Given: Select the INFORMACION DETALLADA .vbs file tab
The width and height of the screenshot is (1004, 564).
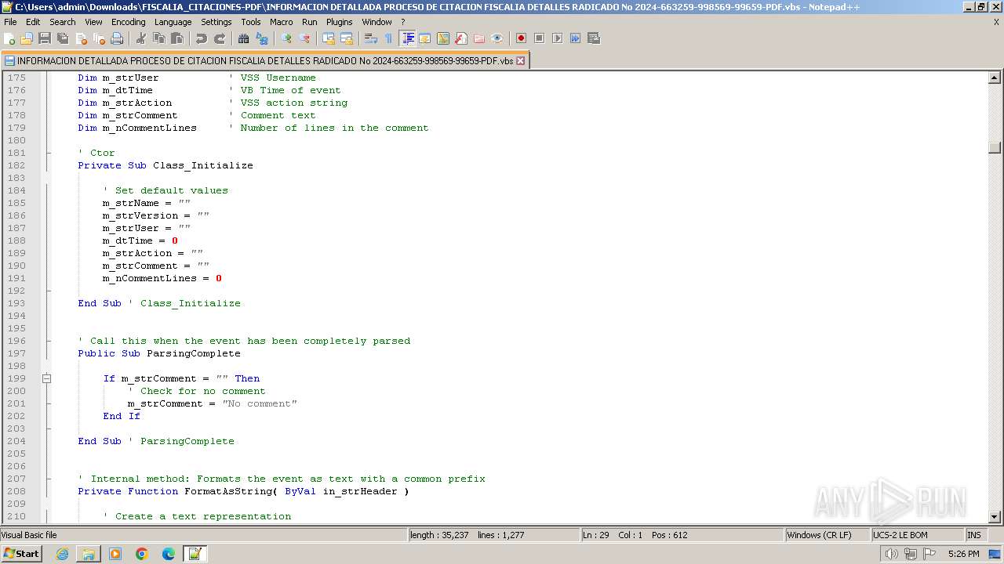Looking at the screenshot, I should tap(264, 60).
